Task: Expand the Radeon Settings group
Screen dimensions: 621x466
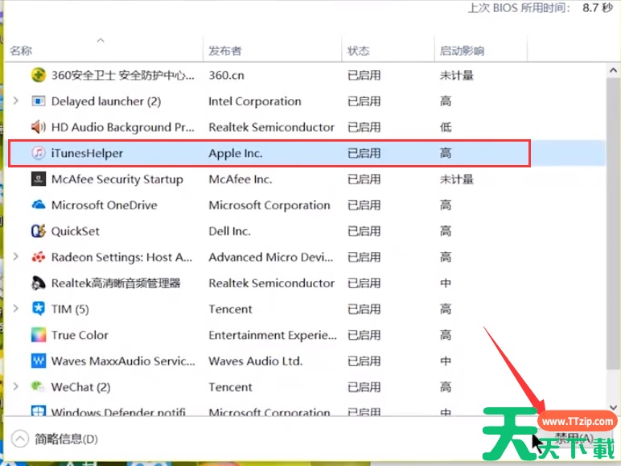Action: point(16,257)
